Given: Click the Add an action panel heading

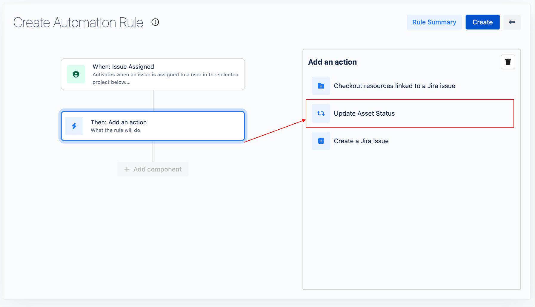Looking at the screenshot, I should 332,62.
